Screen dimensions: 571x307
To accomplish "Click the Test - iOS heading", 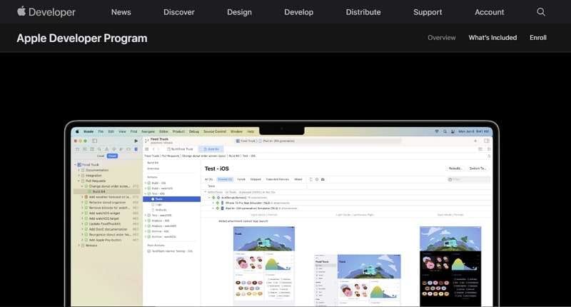I will (217, 168).
